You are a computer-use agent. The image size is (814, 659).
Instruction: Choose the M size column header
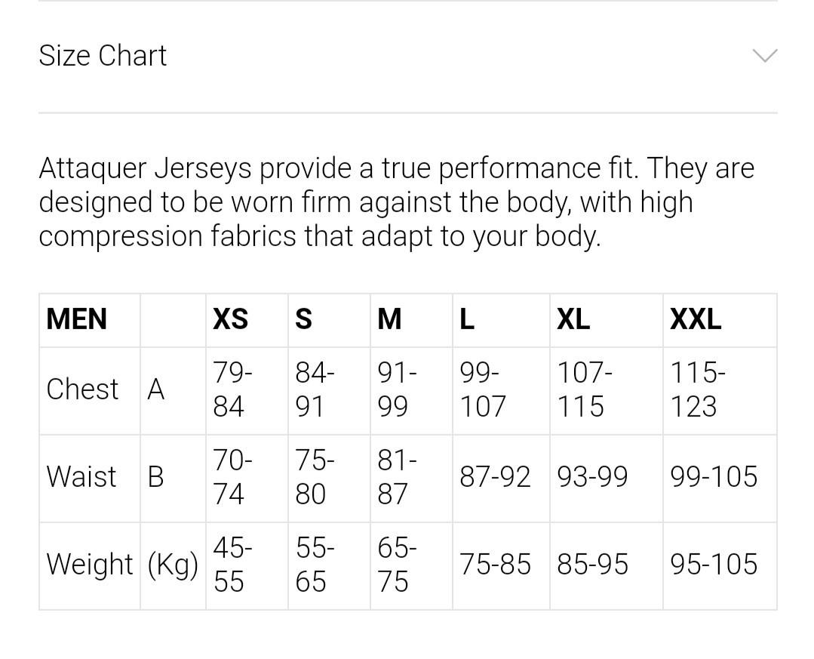coord(389,319)
